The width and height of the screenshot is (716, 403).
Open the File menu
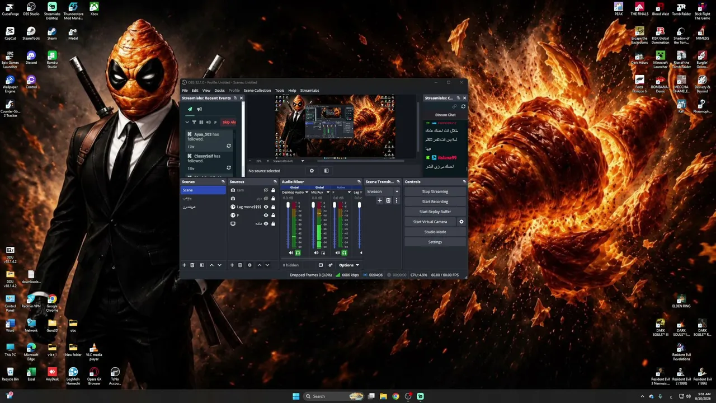point(185,91)
